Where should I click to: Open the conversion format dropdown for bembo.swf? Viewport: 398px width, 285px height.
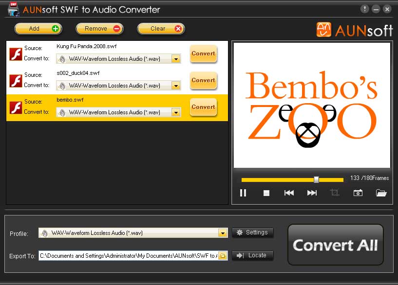pyautogui.click(x=176, y=112)
